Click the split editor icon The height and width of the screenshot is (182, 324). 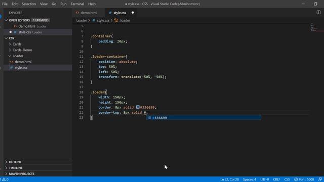click(318, 12)
